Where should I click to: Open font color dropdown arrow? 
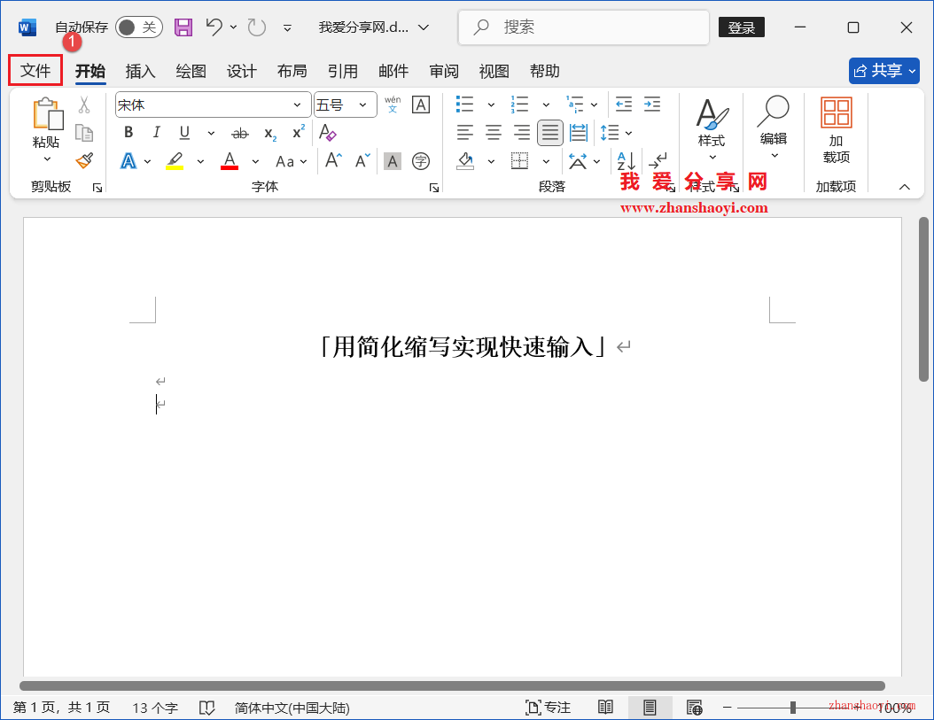pos(255,161)
